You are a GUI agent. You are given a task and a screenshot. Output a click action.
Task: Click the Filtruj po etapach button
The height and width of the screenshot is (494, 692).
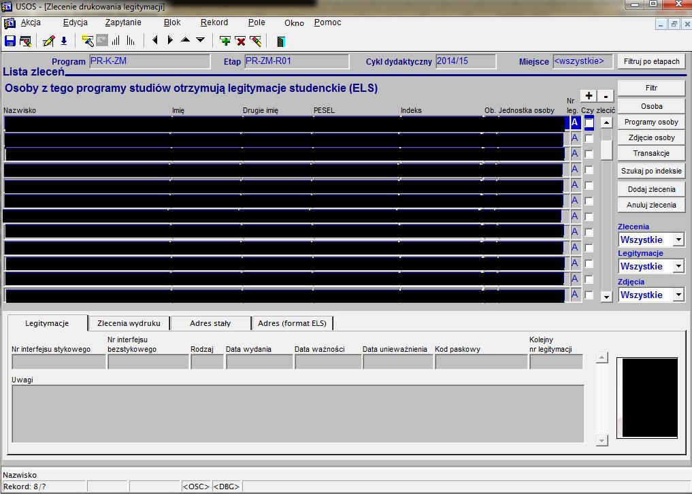[651, 61]
